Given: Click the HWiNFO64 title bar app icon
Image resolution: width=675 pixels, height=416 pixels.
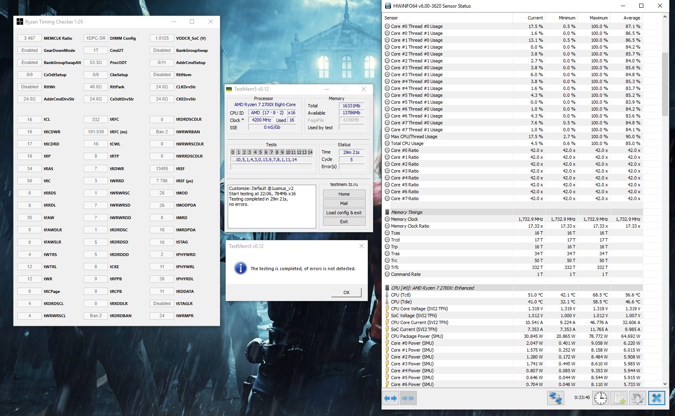Looking at the screenshot, I should point(388,6).
